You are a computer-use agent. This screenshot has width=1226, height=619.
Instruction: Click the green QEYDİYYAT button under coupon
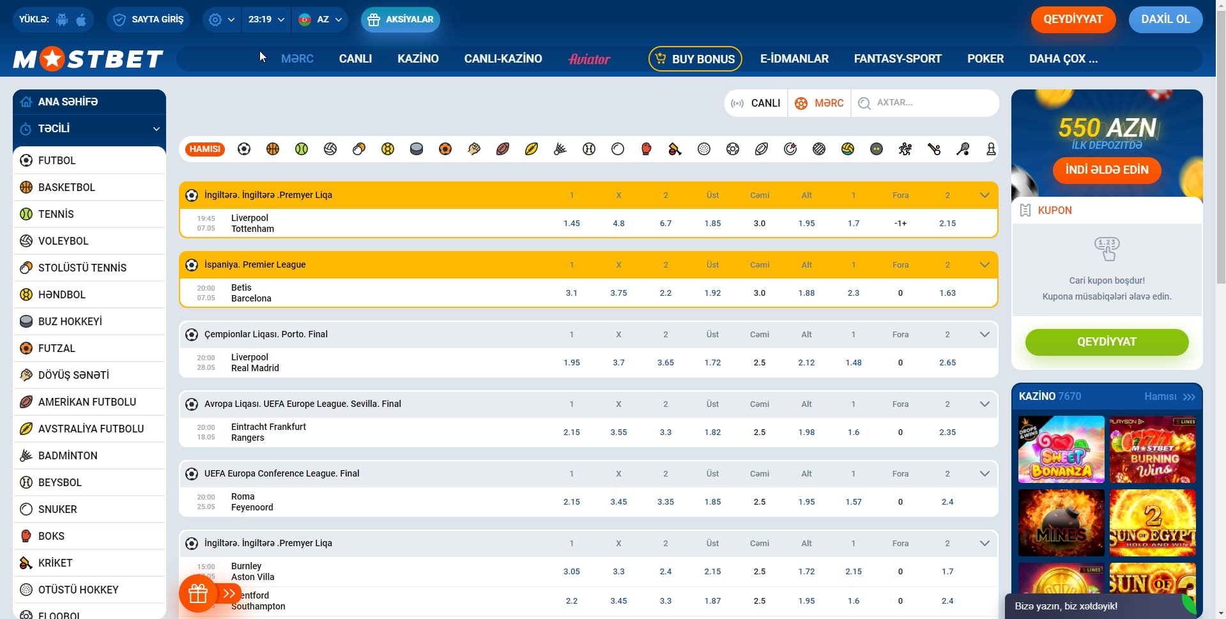coord(1107,342)
